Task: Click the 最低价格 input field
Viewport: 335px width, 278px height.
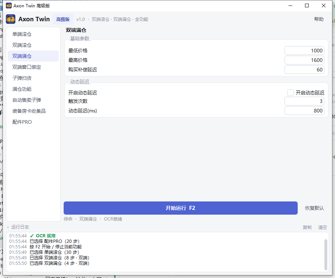Action: 304,51
